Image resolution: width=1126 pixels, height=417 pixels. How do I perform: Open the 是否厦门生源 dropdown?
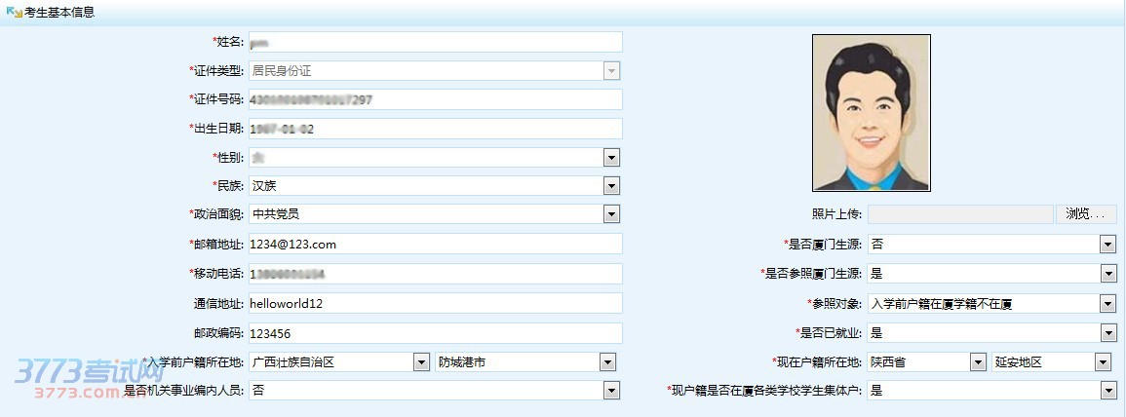pos(1107,245)
